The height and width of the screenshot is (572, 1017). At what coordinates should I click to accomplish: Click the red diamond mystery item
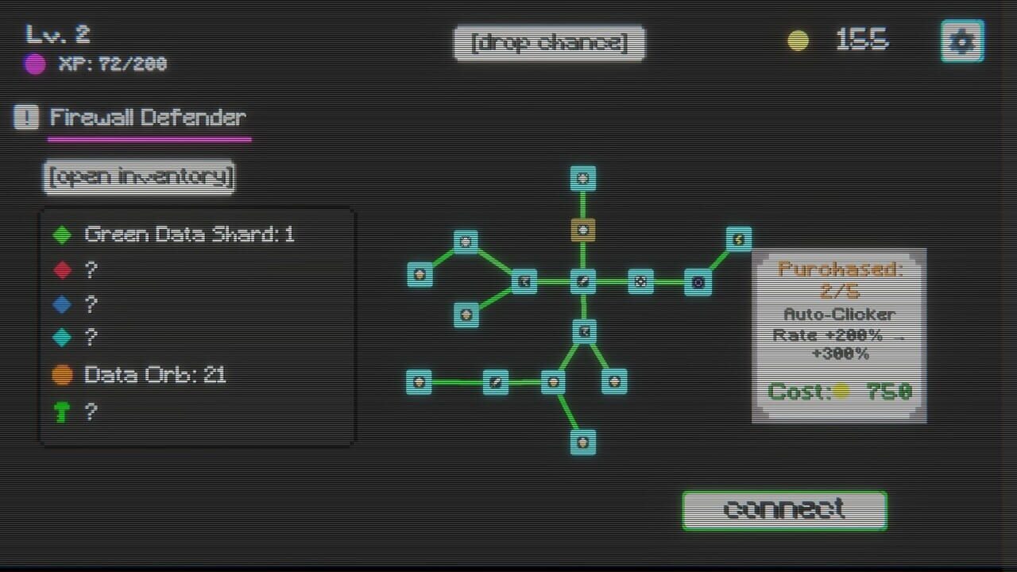tap(61, 269)
